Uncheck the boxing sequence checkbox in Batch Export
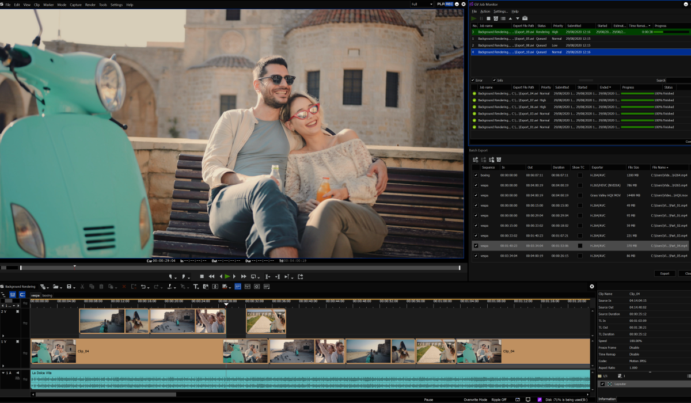This screenshot has width=691, height=403. [x=475, y=175]
